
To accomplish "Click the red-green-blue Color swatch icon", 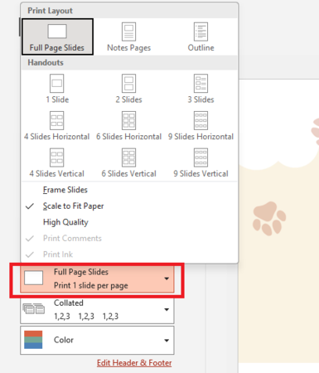I will click(33, 340).
